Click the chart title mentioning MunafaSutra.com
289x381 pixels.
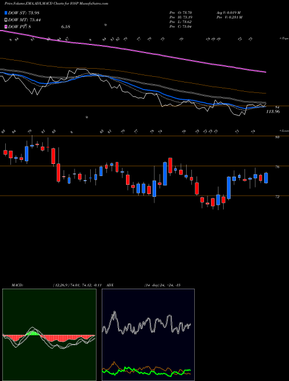[x=57, y=3]
